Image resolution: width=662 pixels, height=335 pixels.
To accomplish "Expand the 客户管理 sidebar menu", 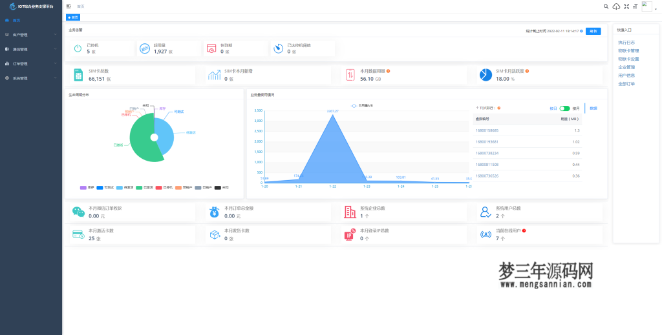I will (x=31, y=35).
